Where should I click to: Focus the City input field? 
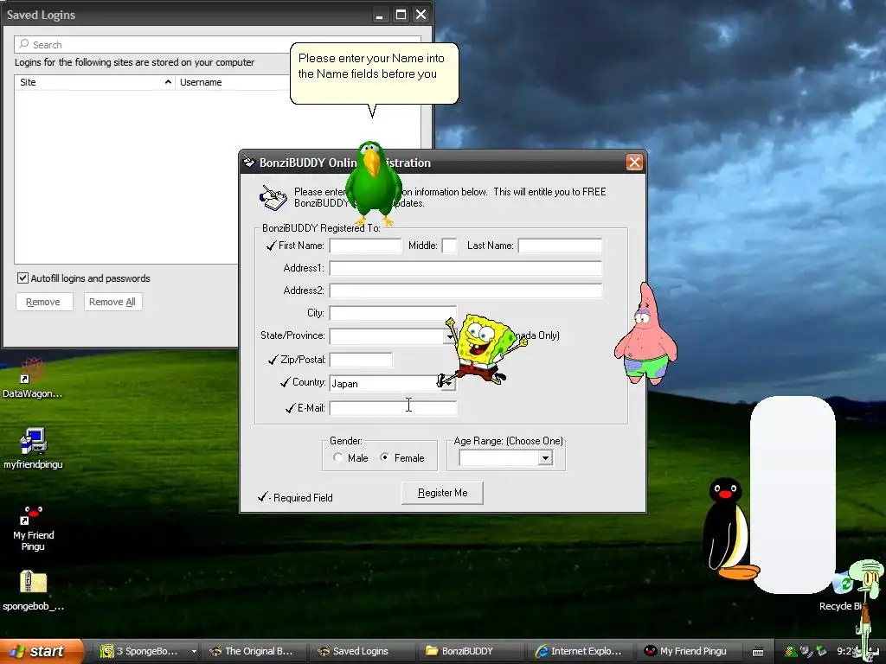point(394,313)
